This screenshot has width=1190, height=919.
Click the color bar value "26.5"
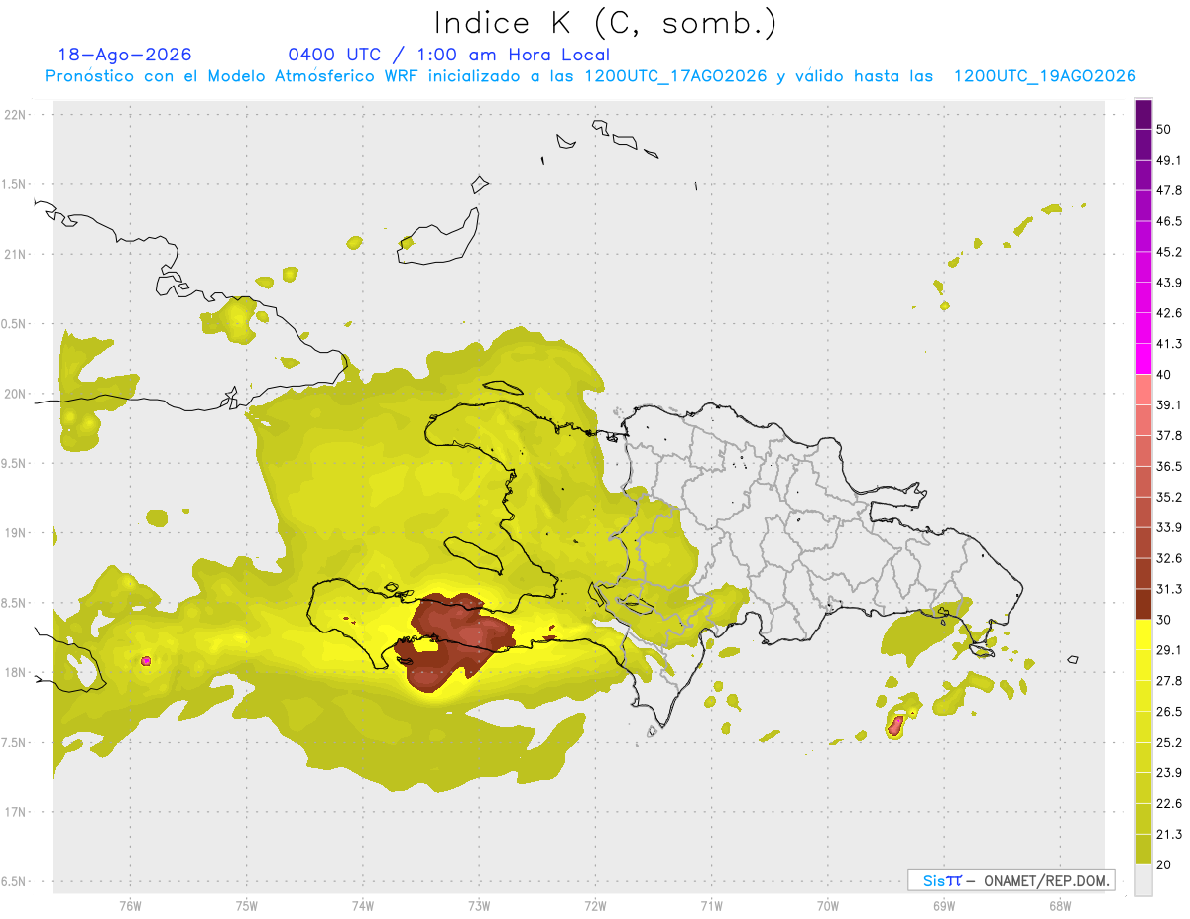click(x=1170, y=711)
